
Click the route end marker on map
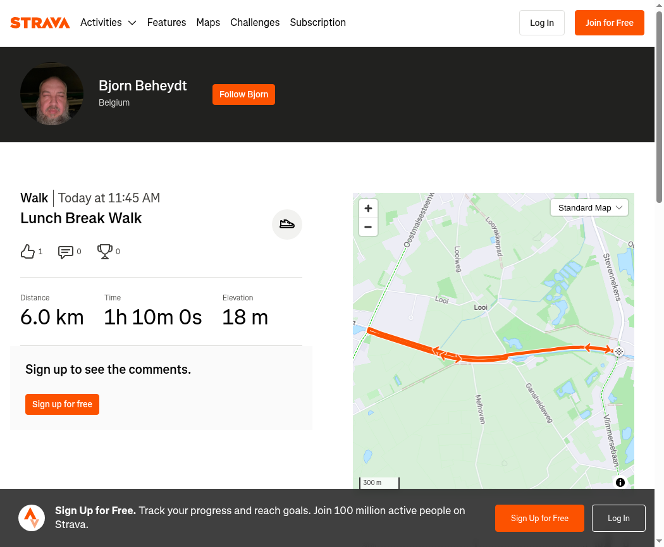click(x=618, y=352)
